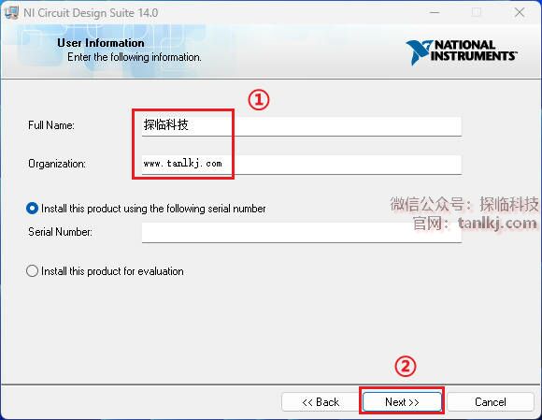Screen dimensions: 542x420
Task: Cancel the installation
Action: [491, 401]
